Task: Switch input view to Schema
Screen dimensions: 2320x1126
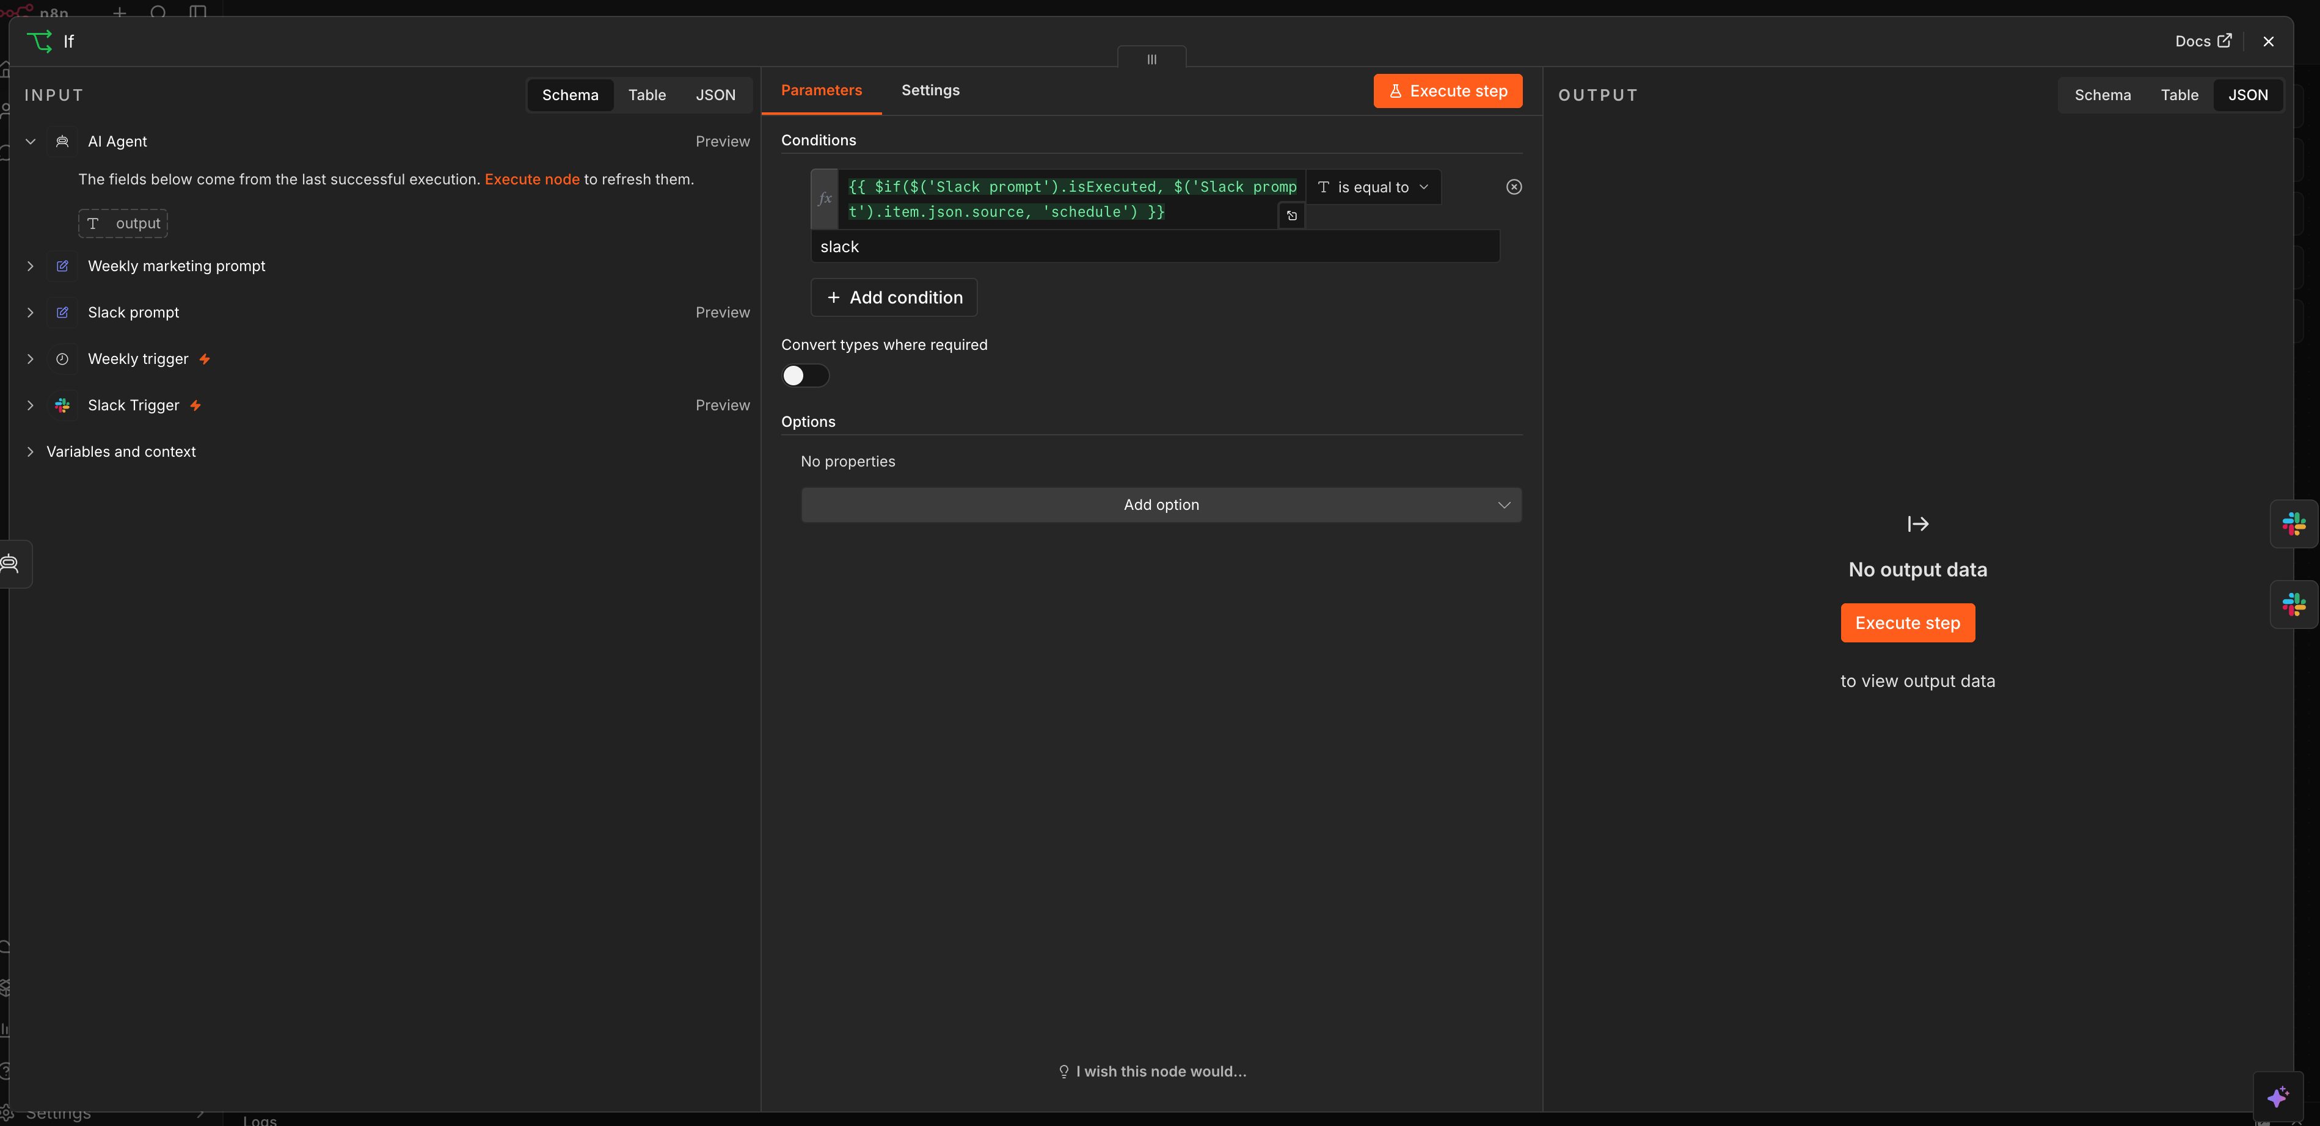Action: pos(570,95)
